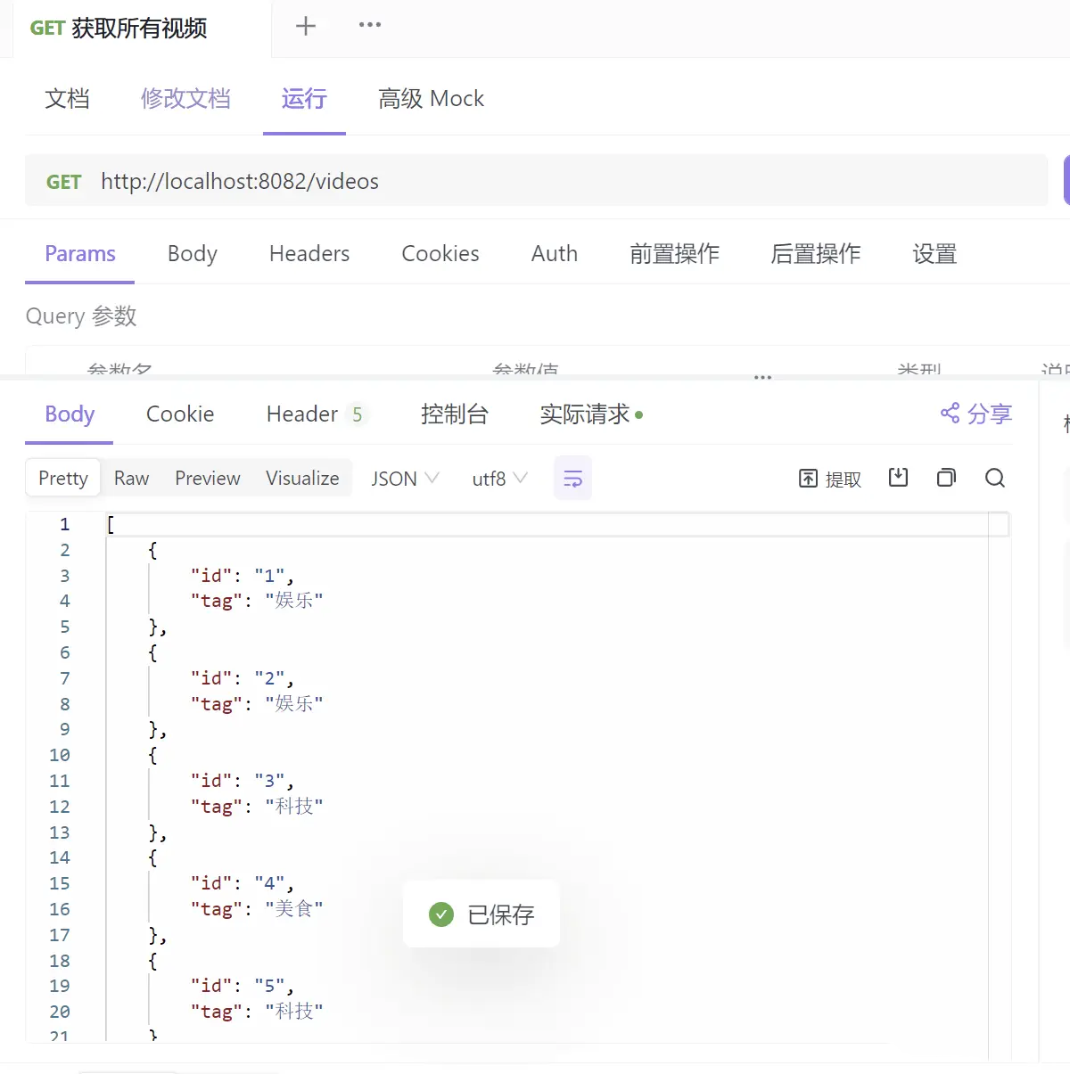Click the GET method selector

[63, 182]
